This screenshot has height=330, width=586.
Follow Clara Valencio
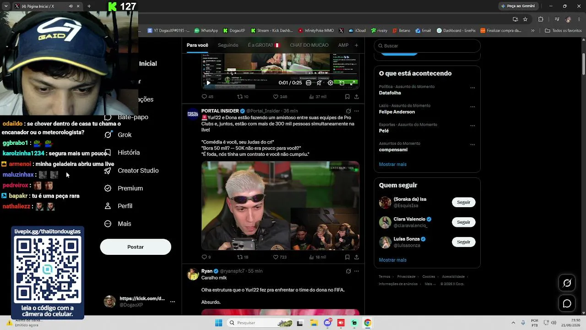tap(463, 222)
